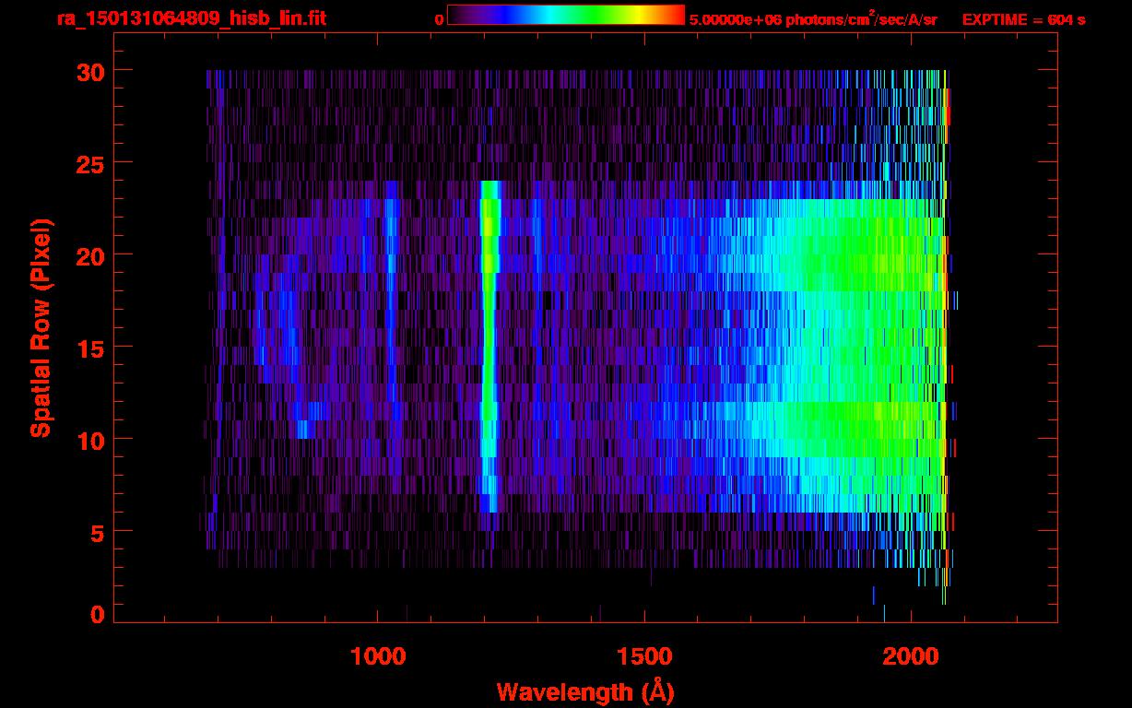Click the 2000 tick label on wavelength axis
Screen dimensions: 1132x708
(911, 656)
